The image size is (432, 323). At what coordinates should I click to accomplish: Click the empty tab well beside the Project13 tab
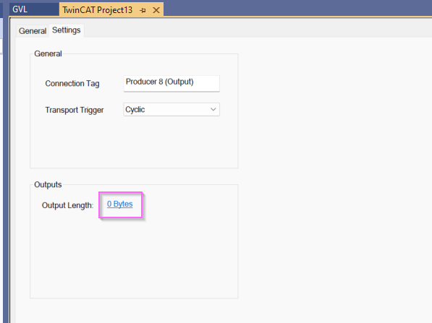point(297,9)
